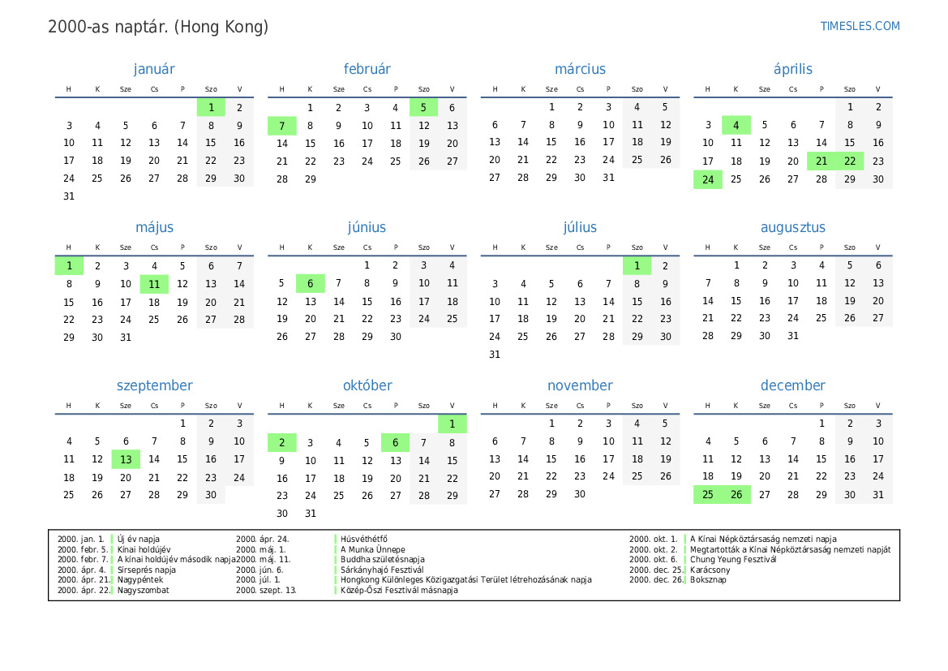Click highlighted May 1 holiday cell

point(69,265)
